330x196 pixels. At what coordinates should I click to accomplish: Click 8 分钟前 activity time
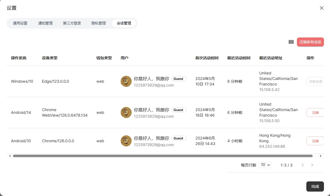235,81
